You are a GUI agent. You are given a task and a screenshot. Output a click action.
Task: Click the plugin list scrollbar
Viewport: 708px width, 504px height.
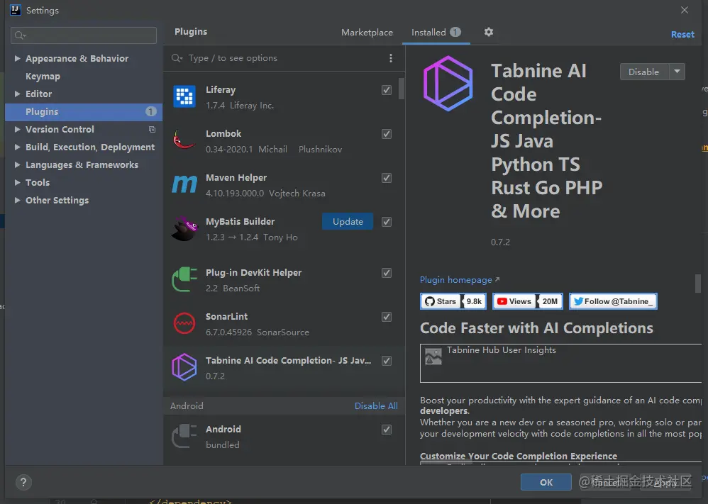tap(402, 89)
